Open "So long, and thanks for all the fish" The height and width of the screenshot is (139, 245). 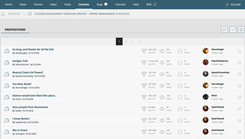click(x=33, y=49)
